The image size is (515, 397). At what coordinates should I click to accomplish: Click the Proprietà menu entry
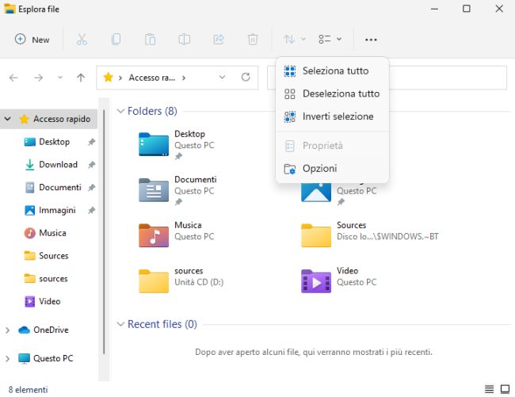pos(333,146)
